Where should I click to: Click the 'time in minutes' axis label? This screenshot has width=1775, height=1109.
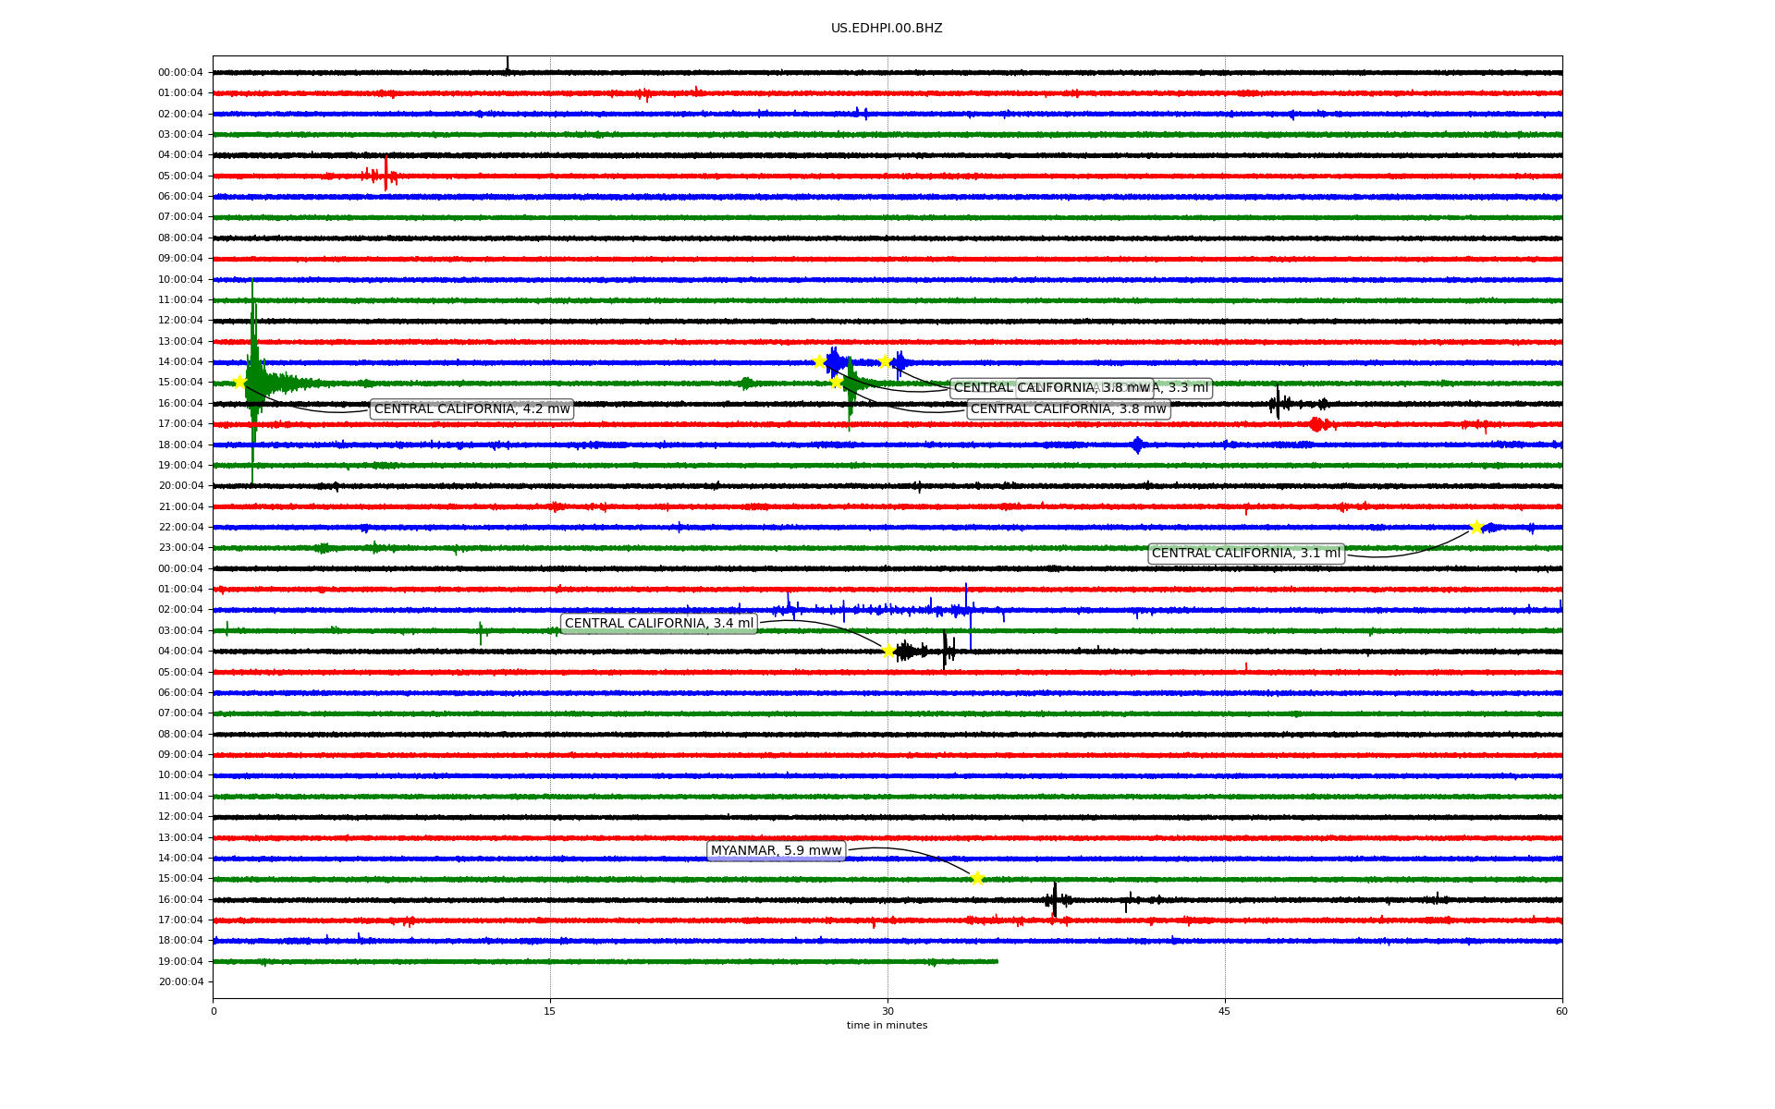point(887,1025)
